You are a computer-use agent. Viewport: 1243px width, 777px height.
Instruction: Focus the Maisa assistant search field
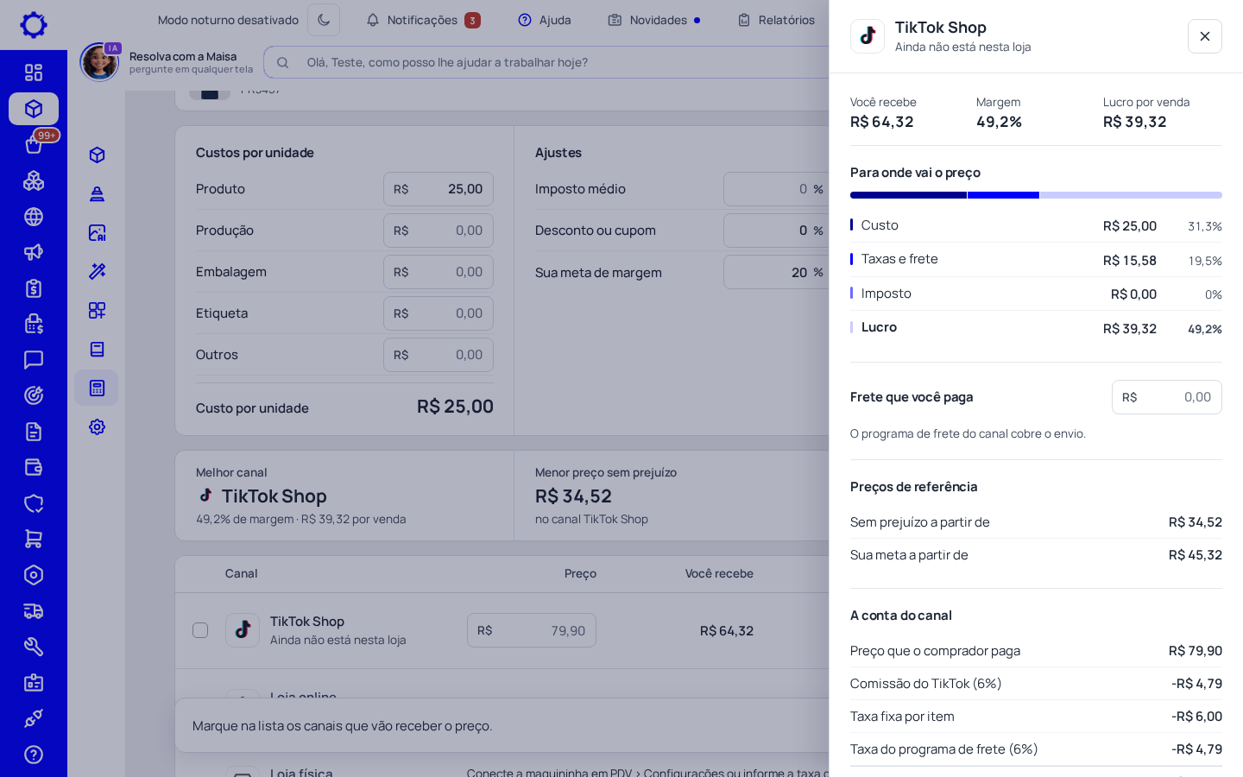pos(546,62)
